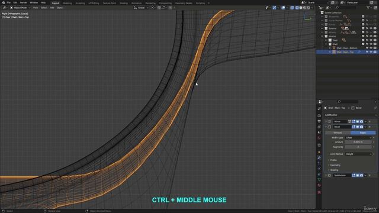Open the Window menu

(x=34, y=2)
